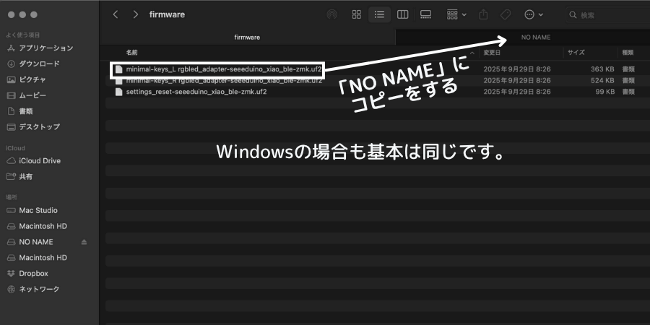Click the Share icon
The width and height of the screenshot is (650, 325).
click(x=483, y=14)
